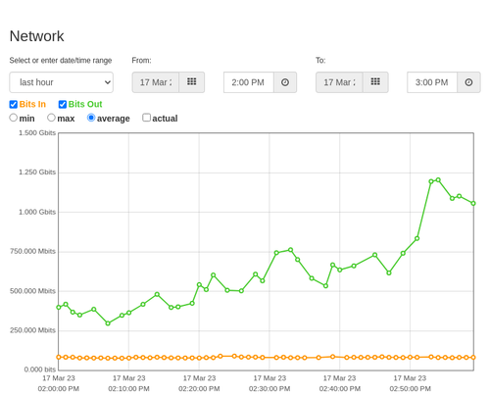Click the '02:30:00 PM' time axis label
This screenshot has width=490, height=395.
point(269,389)
